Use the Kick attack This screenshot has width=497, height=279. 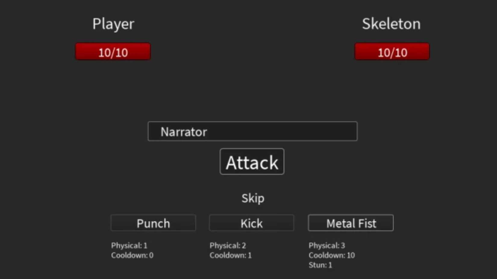pos(251,223)
